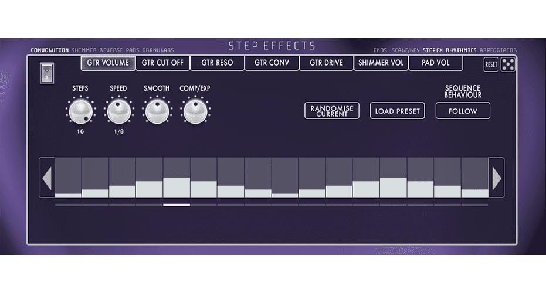Open the SCALE/KEY page
Image resolution: width=546 pixels, height=293 pixels.
pos(406,50)
